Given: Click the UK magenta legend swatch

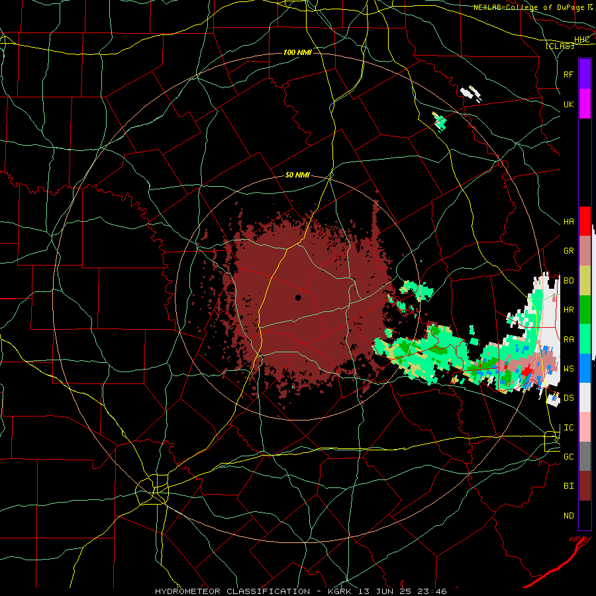Looking at the screenshot, I should point(585,104).
